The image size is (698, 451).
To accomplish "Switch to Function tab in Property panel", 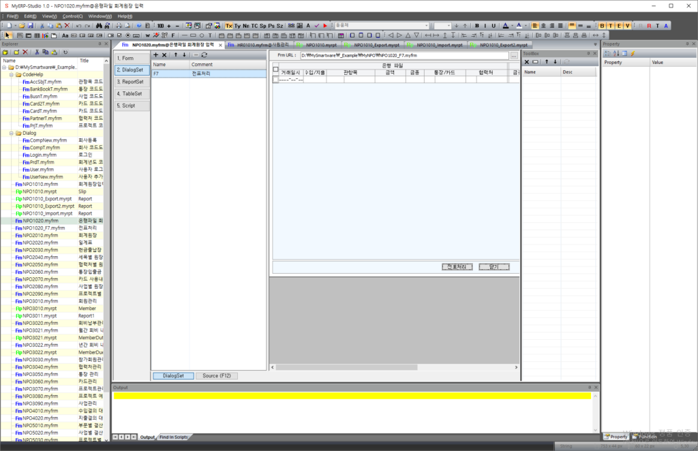I will pyautogui.click(x=645, y=437).
